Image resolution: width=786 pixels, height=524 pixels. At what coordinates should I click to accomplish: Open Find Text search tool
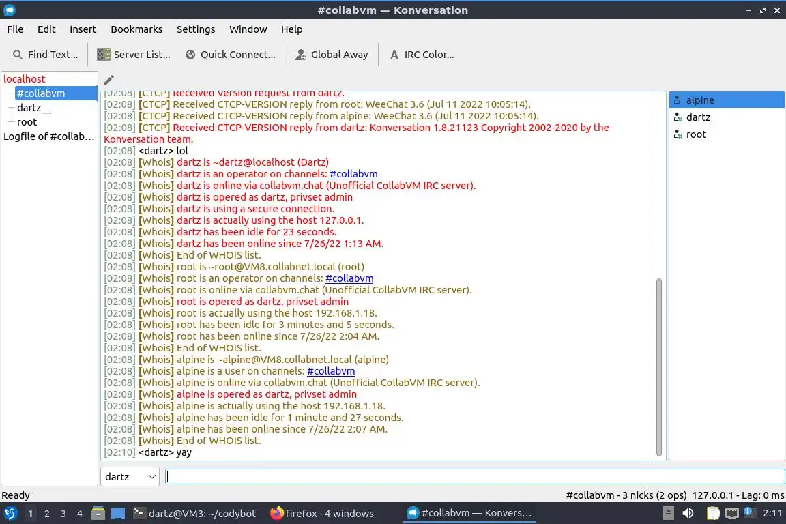pos(46,55)
